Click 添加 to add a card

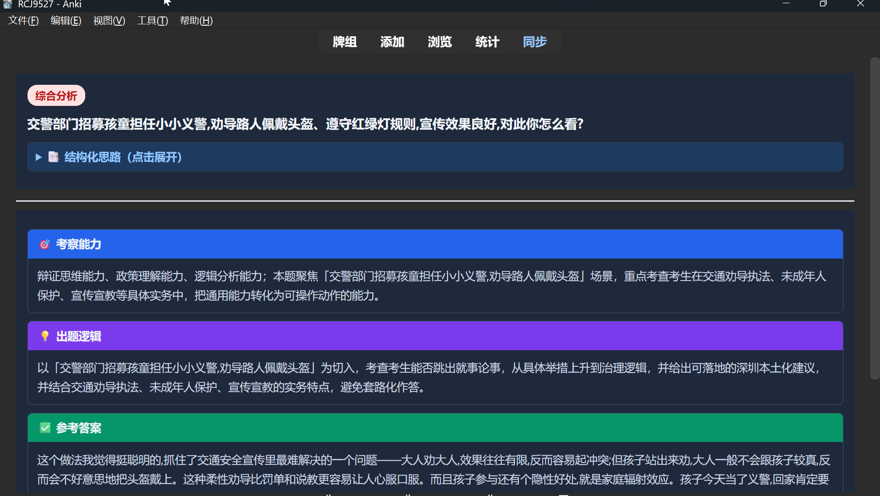pyautogui.click(x=392, y=42)
